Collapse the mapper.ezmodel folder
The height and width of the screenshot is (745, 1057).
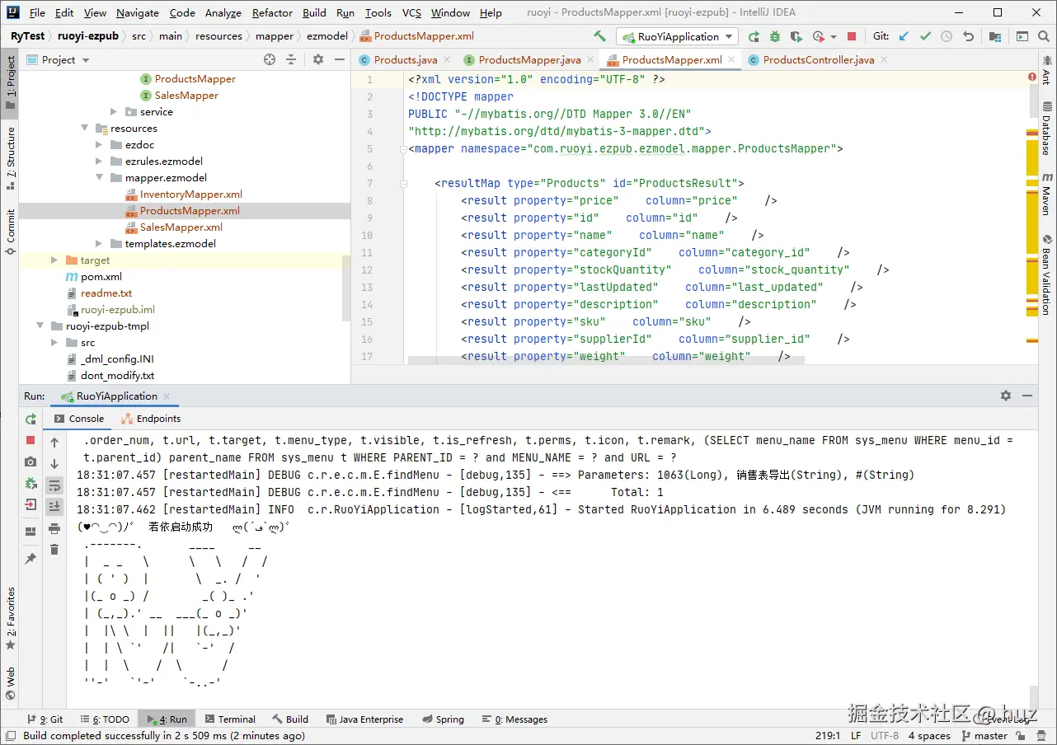click(99, 178)
